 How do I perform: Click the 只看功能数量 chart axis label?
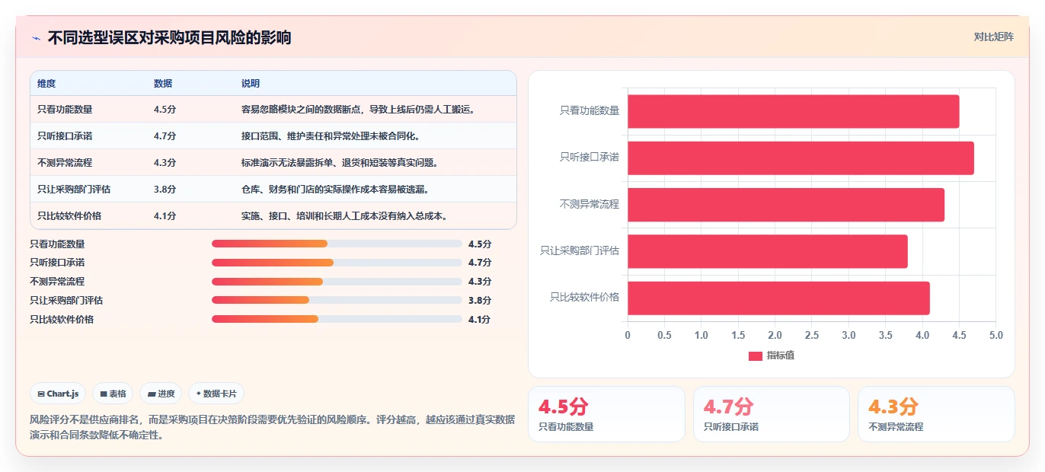click(x=590, y=110)
